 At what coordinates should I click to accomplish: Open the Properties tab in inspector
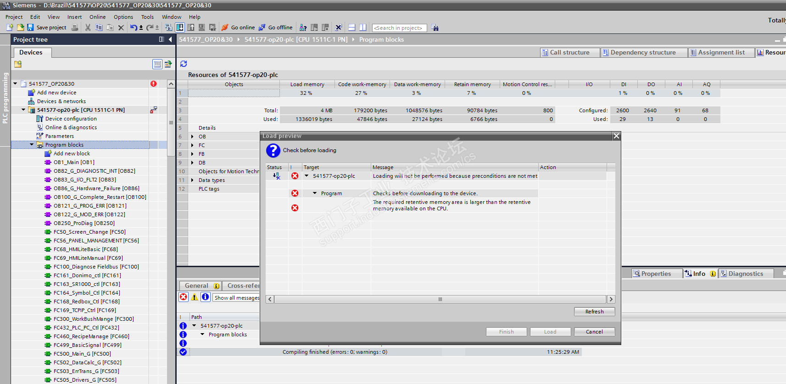[656, 274]
